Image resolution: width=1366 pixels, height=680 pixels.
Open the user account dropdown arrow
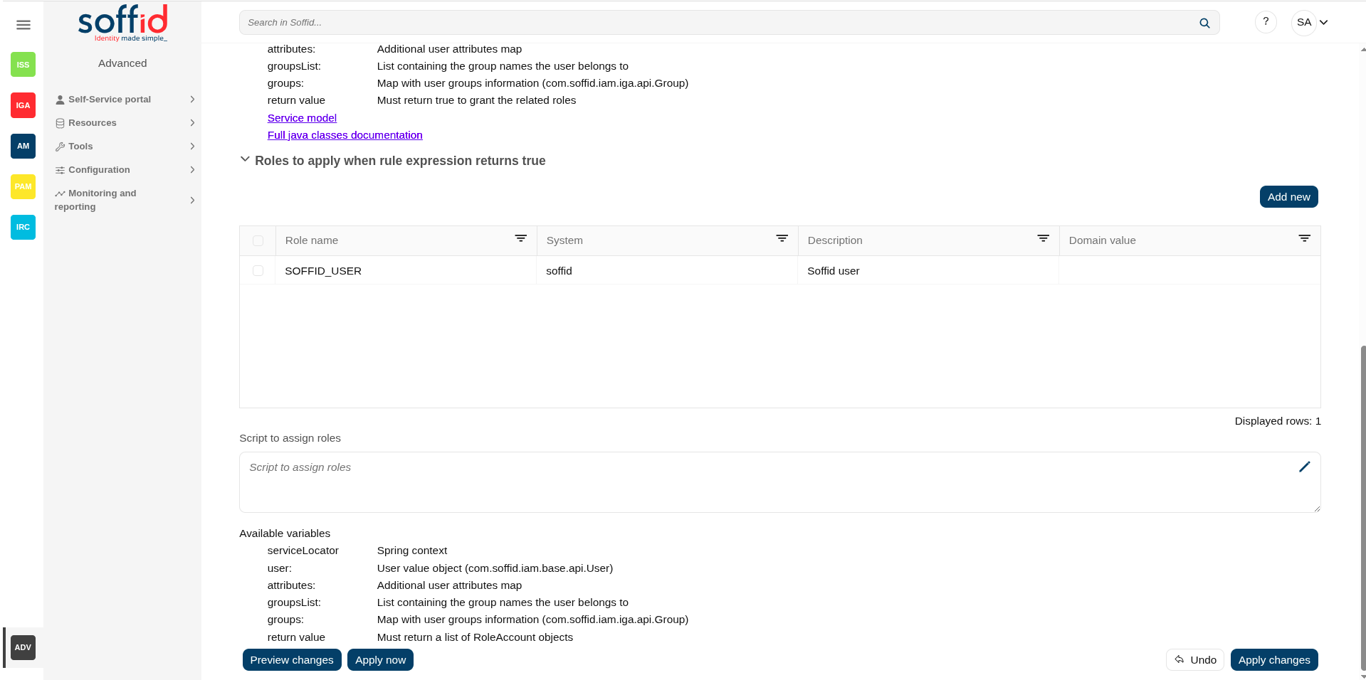tap(1323, 23)
